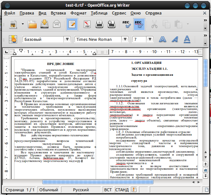
Task: Click the horizontal scrollbar thumb
Action: [x=98, y=182]
